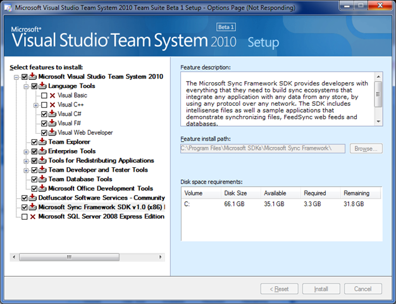Uncheck the Language Tools checkbox

(34, 86)
